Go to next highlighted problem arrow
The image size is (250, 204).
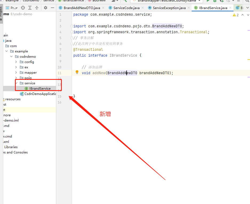click(248, 15)
